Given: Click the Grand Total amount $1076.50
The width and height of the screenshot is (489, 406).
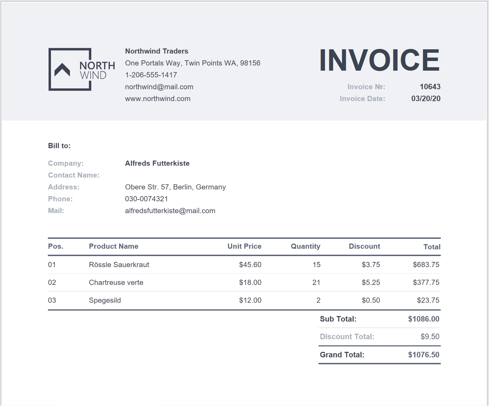Looking at the screenshot, I should (x=424, y=355).
